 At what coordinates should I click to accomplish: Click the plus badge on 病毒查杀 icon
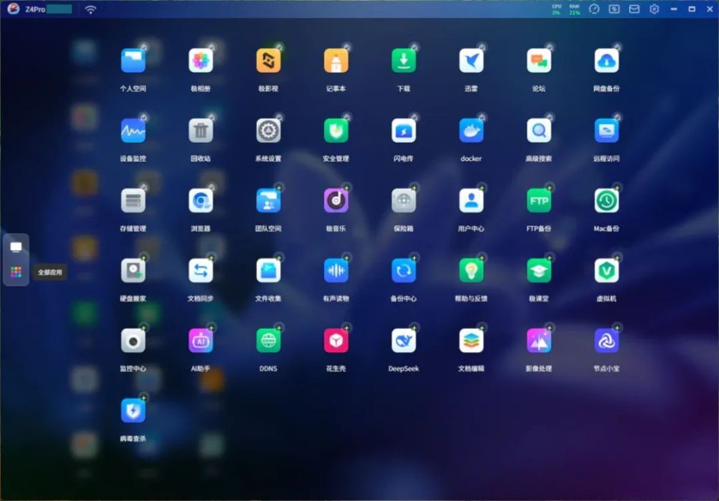144,398
